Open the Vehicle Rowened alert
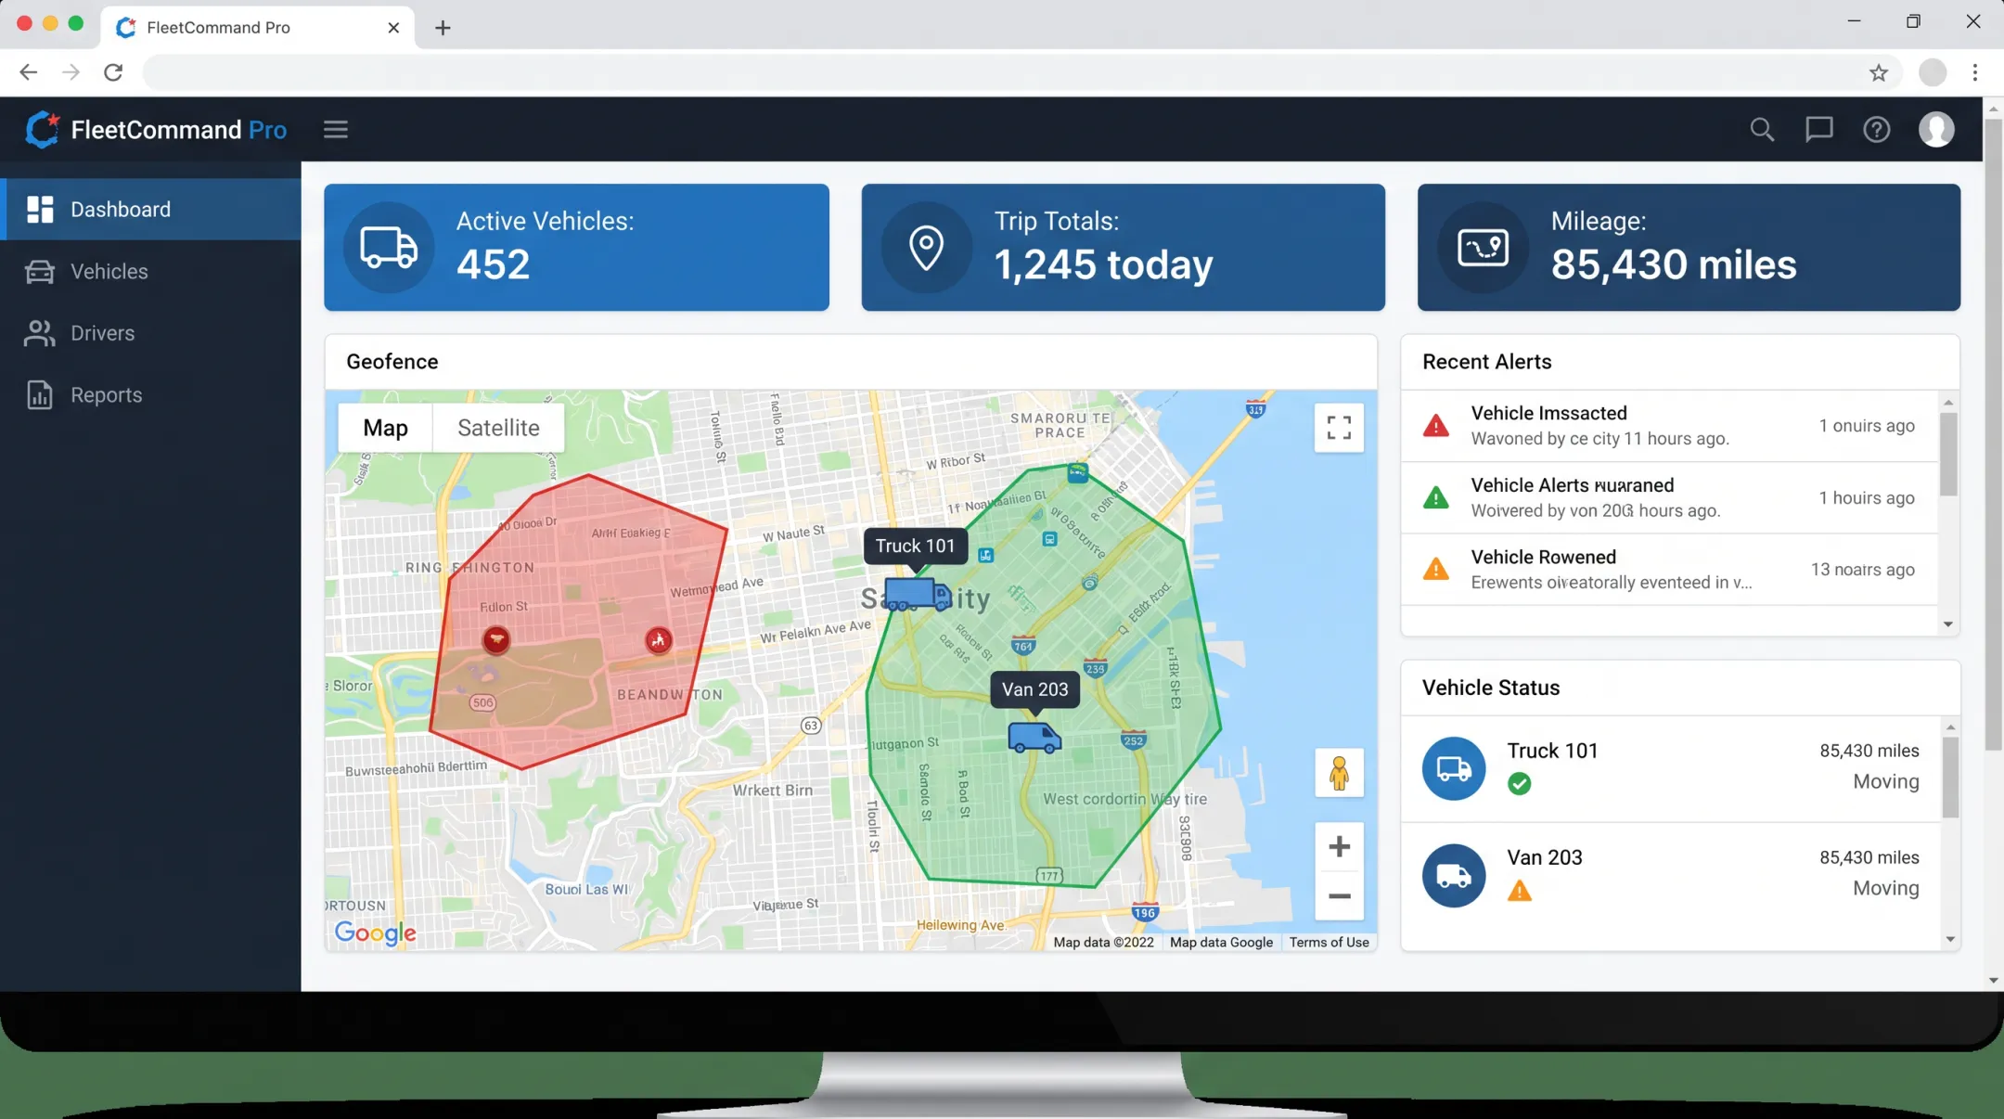This screenshot has width=2004, height=1119. click(x=1669, y=570)
